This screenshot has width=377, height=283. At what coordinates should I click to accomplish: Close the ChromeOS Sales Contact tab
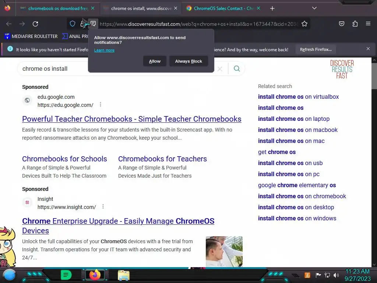tap(258, 8)
